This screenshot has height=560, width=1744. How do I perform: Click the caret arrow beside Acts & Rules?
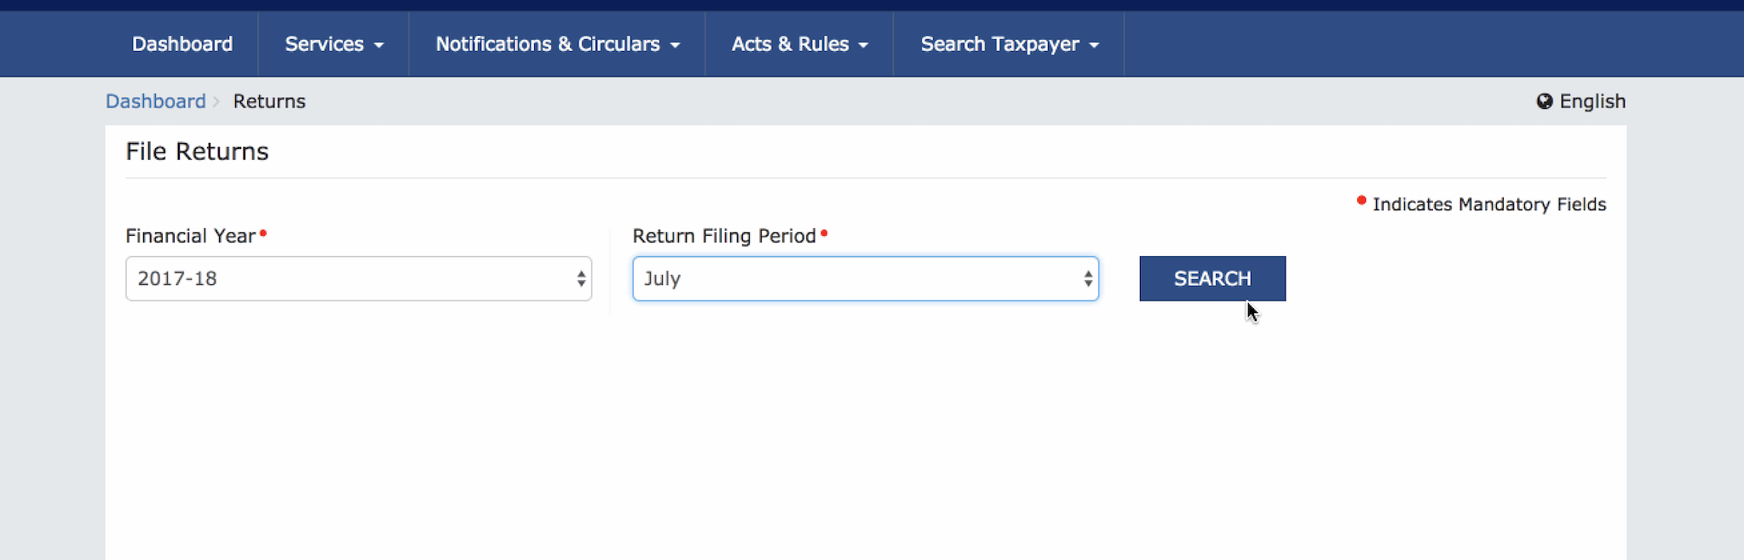point(863,45)
